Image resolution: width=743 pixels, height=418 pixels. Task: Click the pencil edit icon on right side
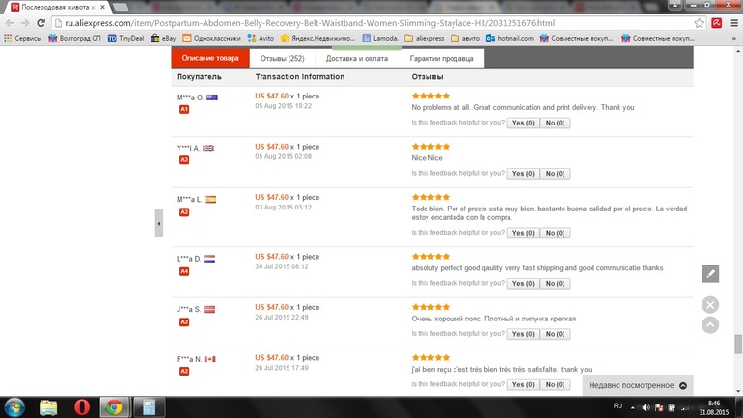tap(710, 274)
